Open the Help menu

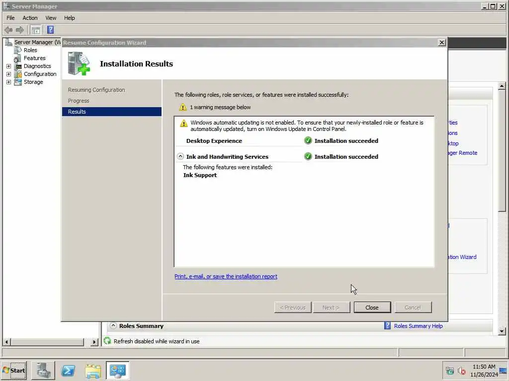point(69,18)
